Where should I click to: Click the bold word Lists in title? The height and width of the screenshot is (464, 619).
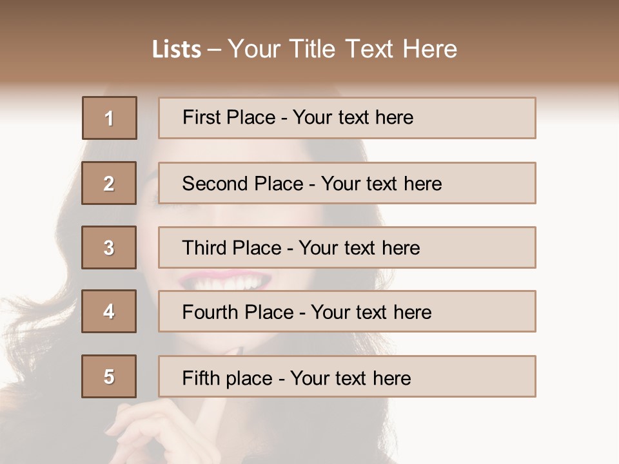pyautogui.click(x=177, y=50)
